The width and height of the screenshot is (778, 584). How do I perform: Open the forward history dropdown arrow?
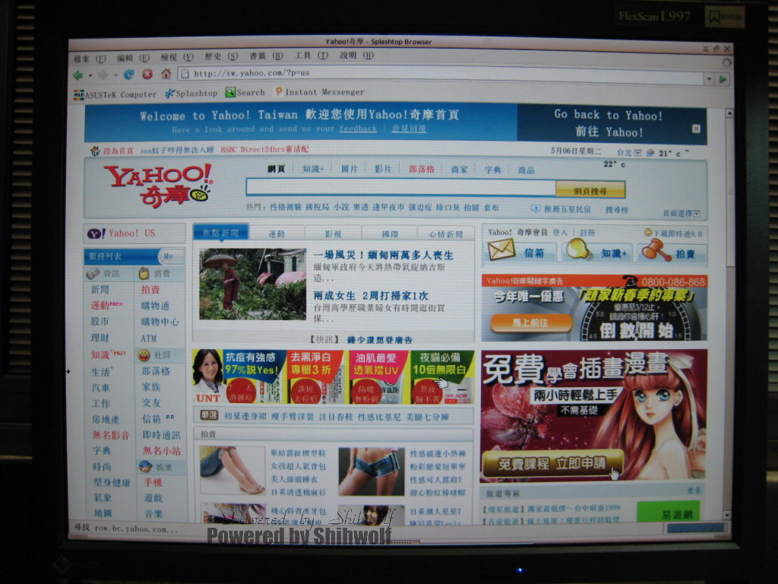click(115, 75)
